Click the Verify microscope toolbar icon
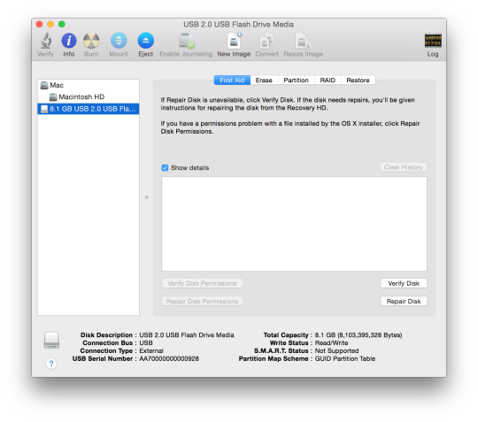The height and width of the screenshot is (422, 478). click(46, 41)
